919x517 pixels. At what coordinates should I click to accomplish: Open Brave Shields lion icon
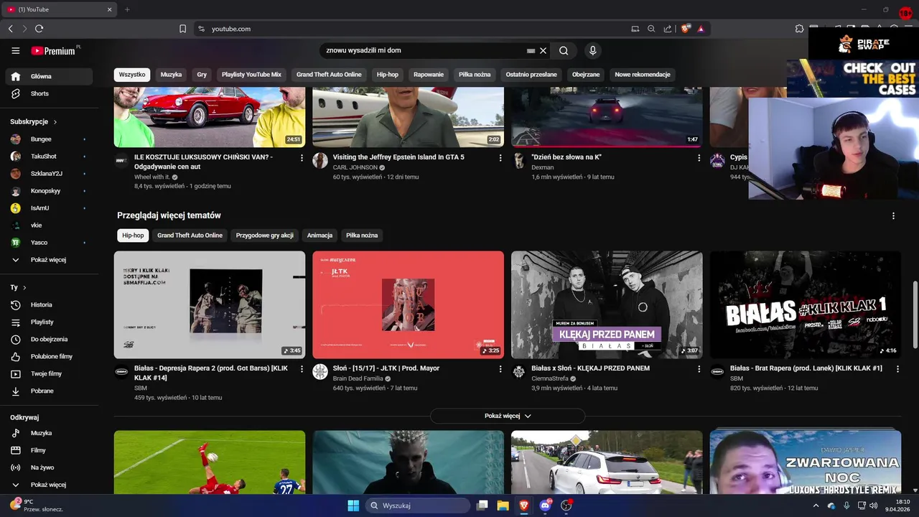[685, 29]
